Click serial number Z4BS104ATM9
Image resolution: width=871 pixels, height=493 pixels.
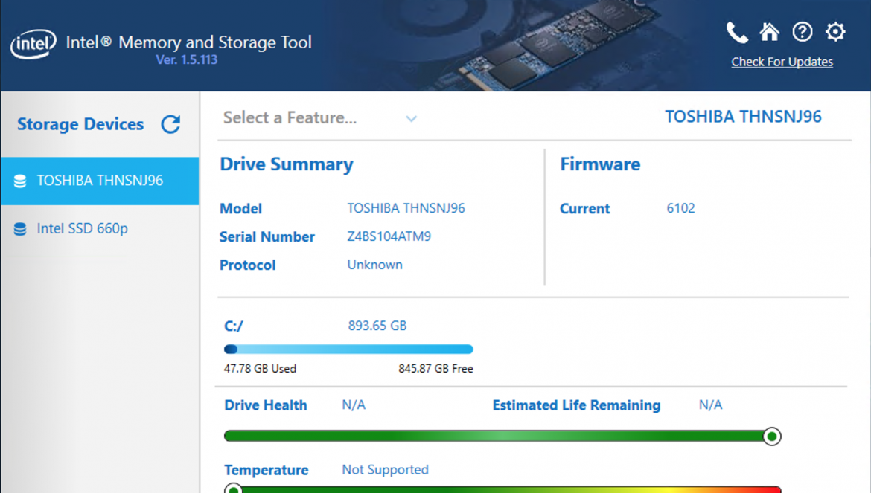389,236
